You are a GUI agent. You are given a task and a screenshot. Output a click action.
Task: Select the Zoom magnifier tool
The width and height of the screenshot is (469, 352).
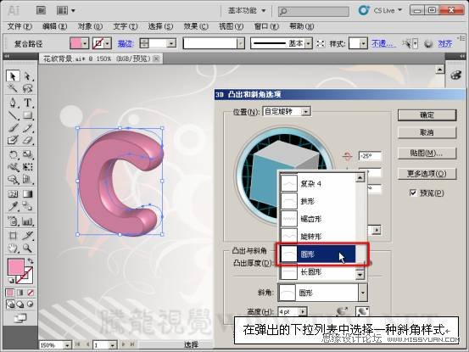[27, 248]
